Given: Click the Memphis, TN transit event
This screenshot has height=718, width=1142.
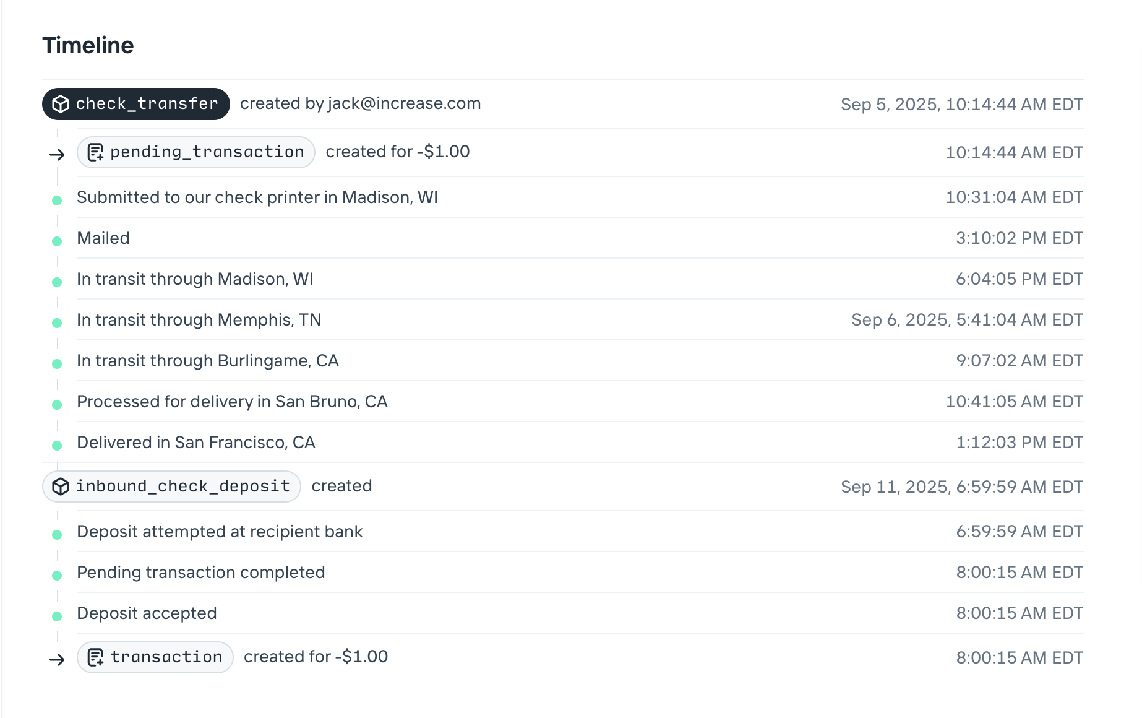Looking at the screenshot, I should tap(199, 320).
